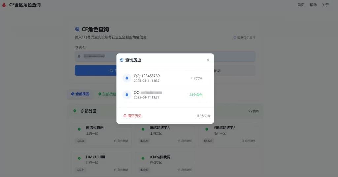Copy the 上海二区 role via 点击复制
The image size is (338, 177).
point(185,141)
